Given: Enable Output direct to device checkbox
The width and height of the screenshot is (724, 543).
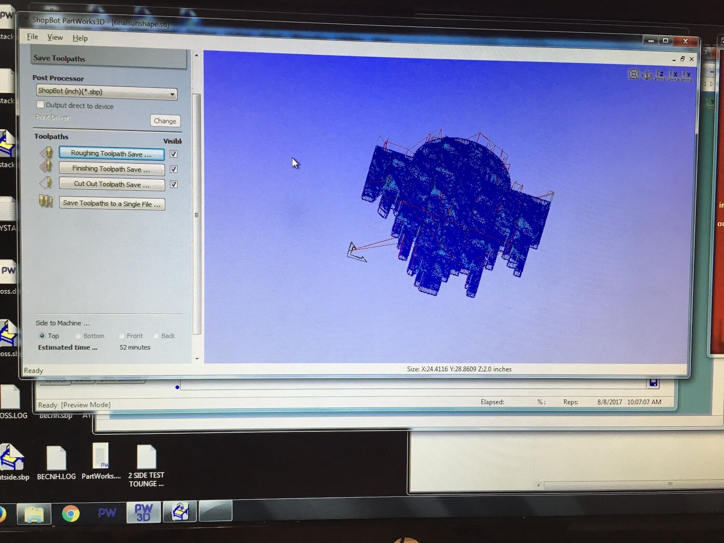Looking at the screenshot, I should tap(41, 104).
